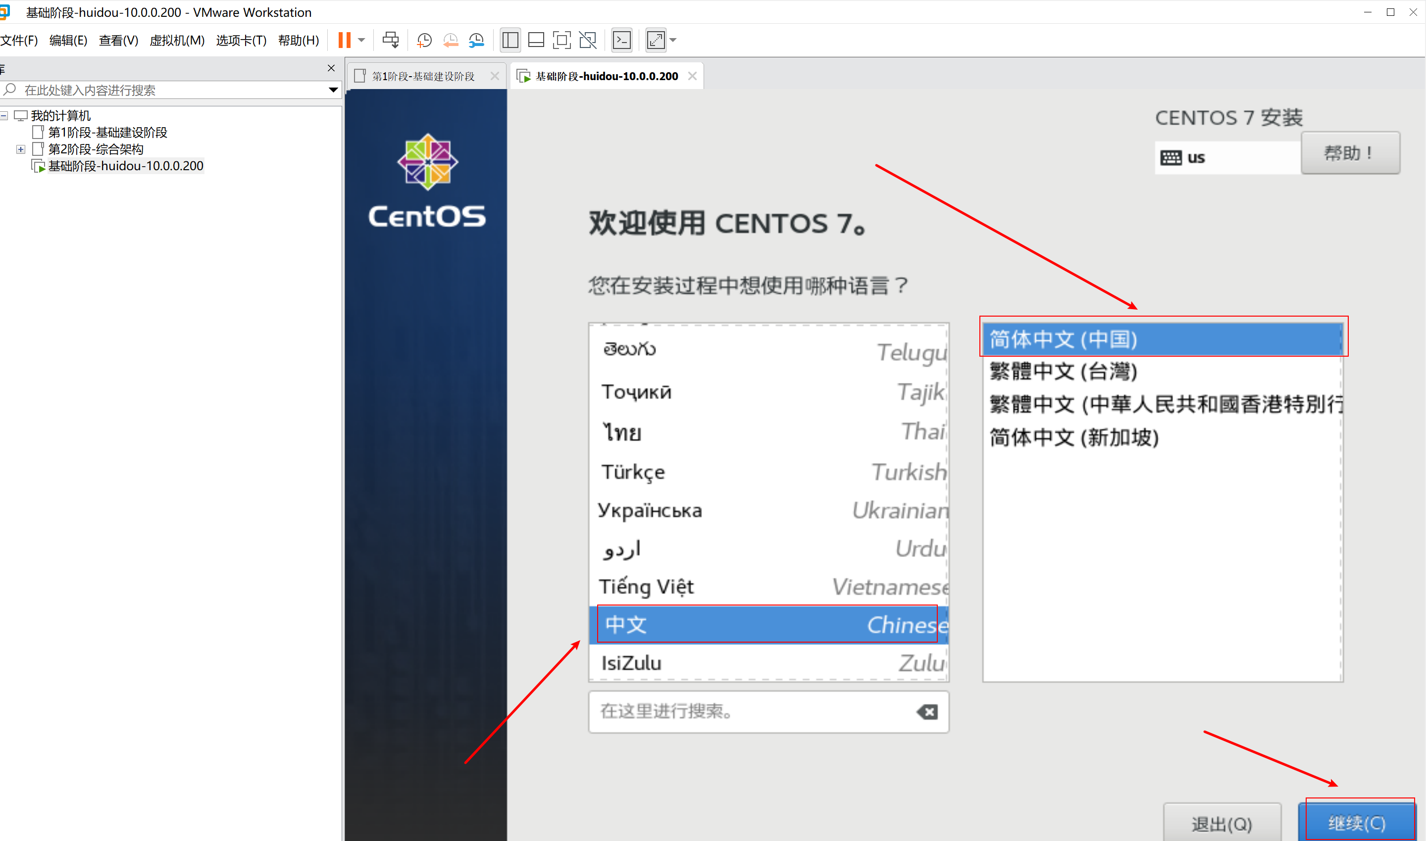Image resolution: width=1426 pixels, height=841 pixels.
Task: Expand the 第2阶段-综合架构 tree node
Action: click(x=21, y=149)
